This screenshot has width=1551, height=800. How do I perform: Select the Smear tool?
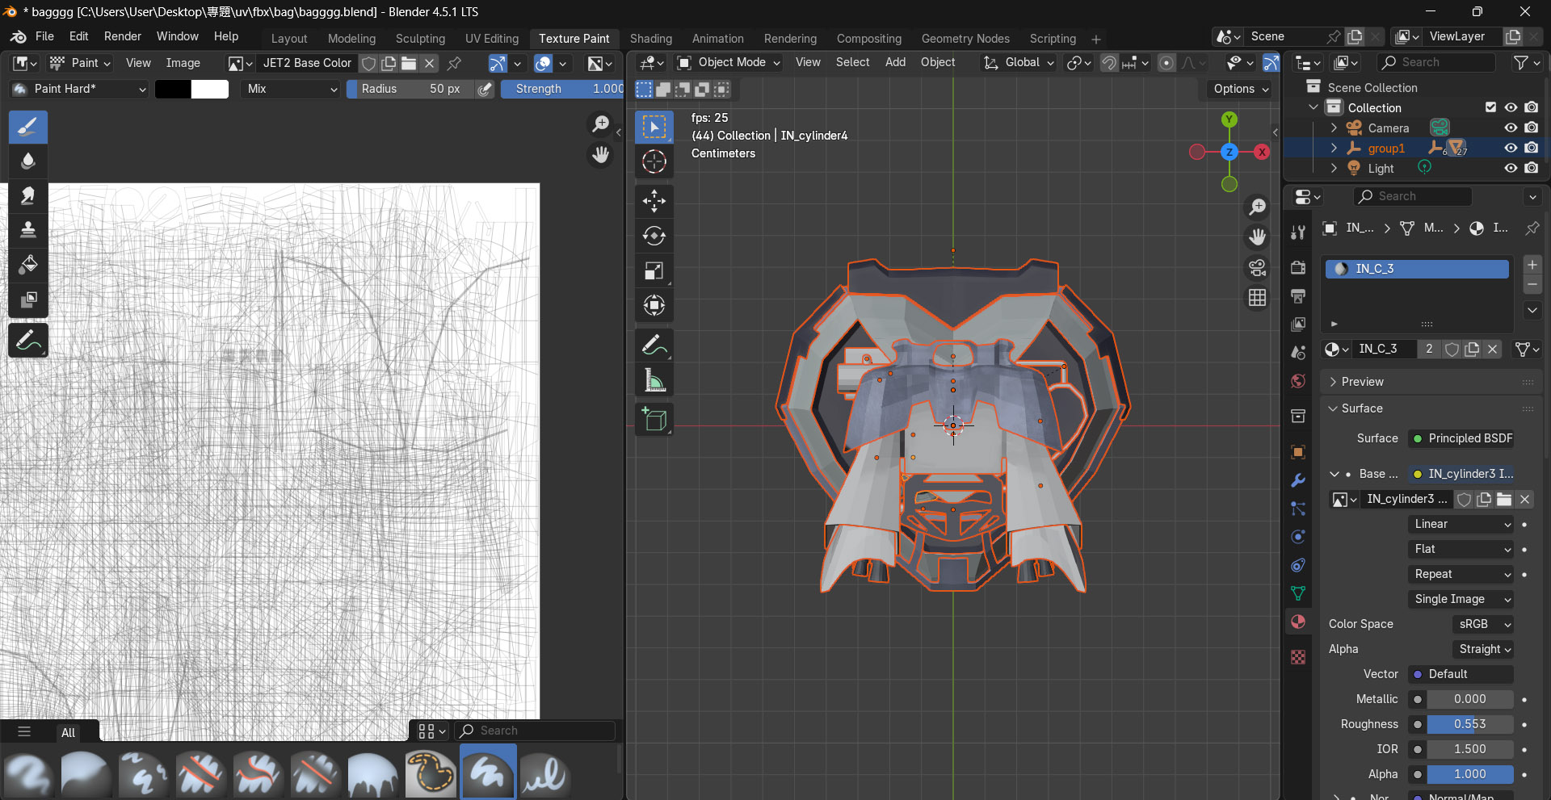(28, 195)
